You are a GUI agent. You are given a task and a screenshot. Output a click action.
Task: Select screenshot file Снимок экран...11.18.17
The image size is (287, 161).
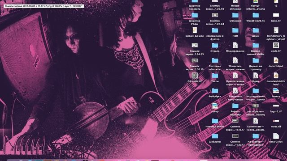tap(235, 121)
